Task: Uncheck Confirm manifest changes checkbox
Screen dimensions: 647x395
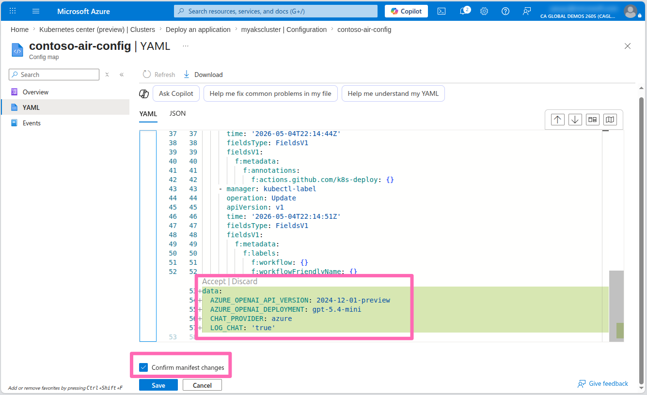Action: click(143, 367)
